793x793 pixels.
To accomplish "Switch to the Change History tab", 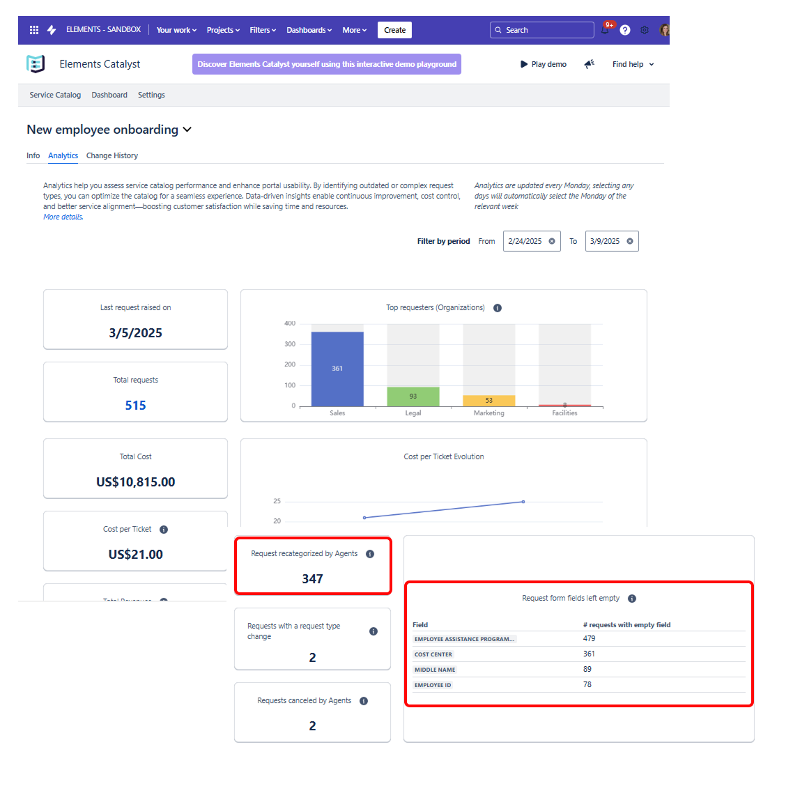I will pyautogui.click(x=112, y=155).
